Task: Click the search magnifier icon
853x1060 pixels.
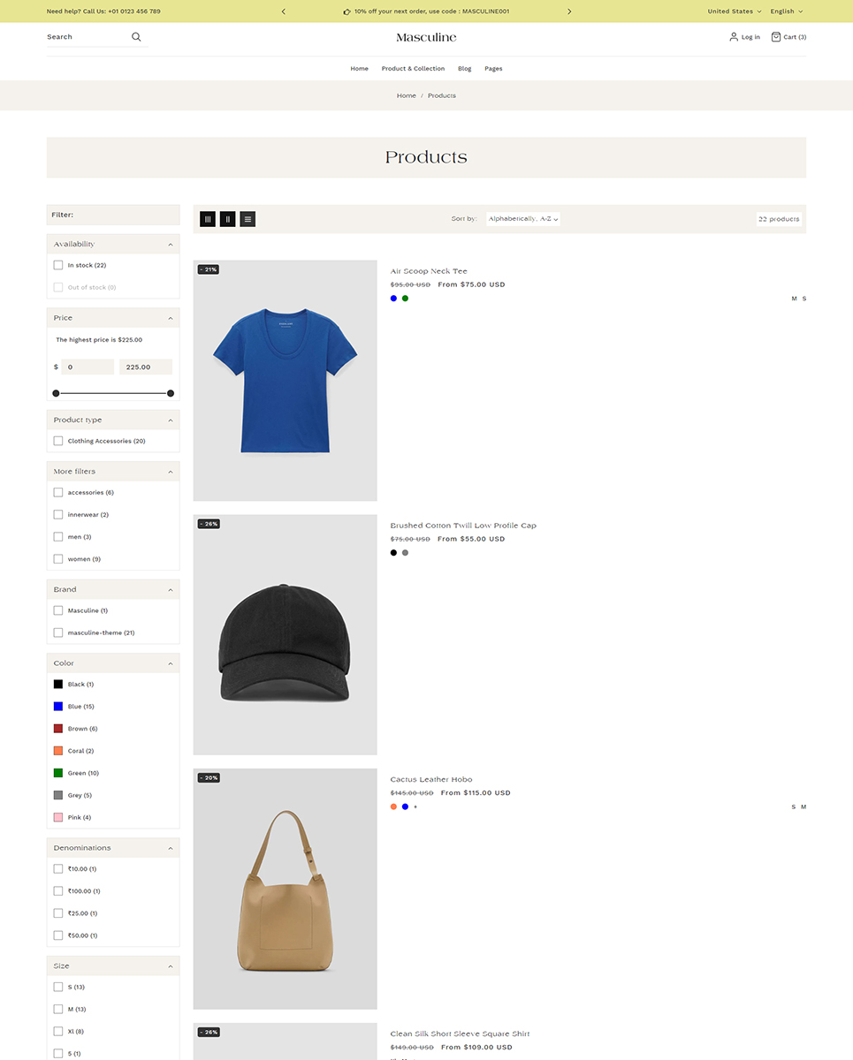Action: (x=136, y=37)
